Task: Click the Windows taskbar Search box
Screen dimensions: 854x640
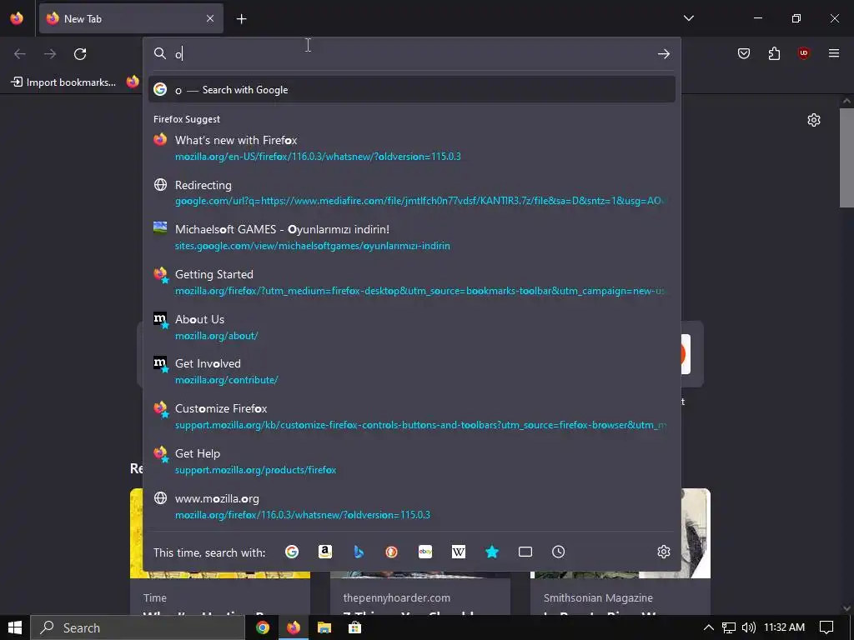Action: (138, 627)
